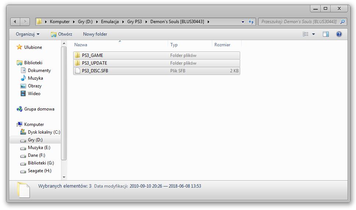Image resolution: width=356 pixels, height=210 pixels.
Task: Click the navigation pane scrollbar down arrow
Action: tap(64, 177)
